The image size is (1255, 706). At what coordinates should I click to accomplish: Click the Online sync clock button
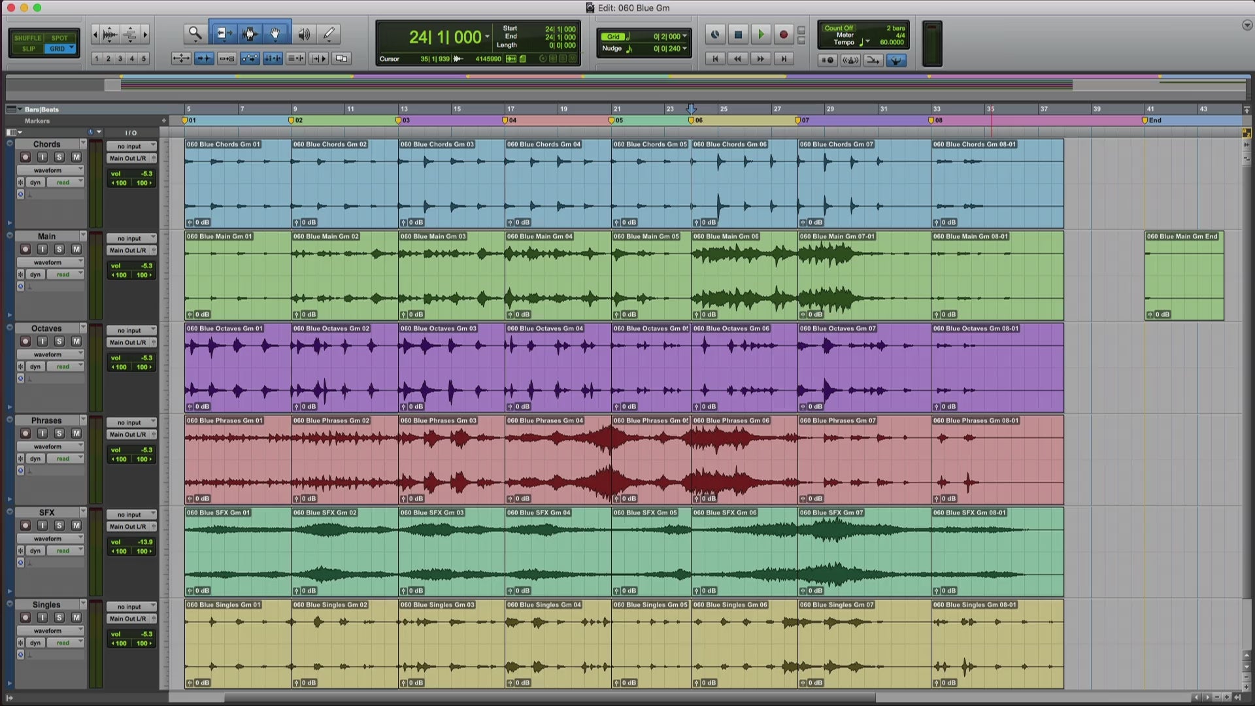[x=715, y=35]
